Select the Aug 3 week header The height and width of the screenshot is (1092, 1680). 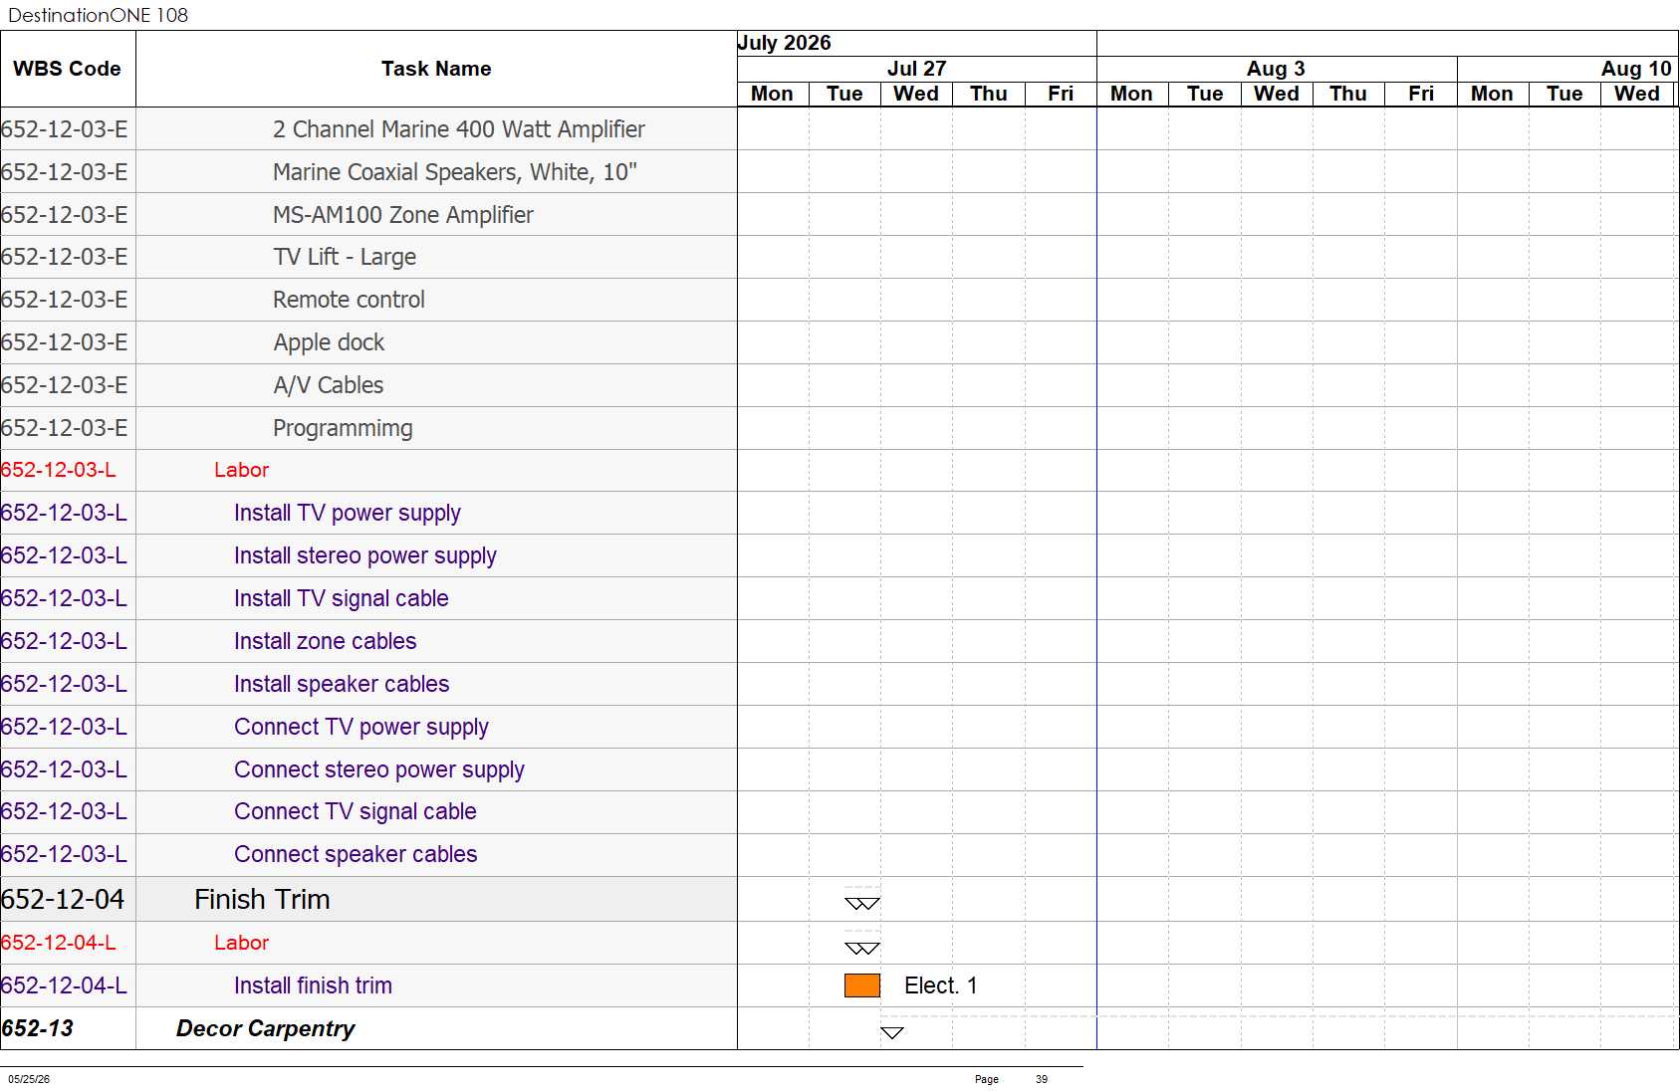pyautogui.click(x=1277, y=69)
